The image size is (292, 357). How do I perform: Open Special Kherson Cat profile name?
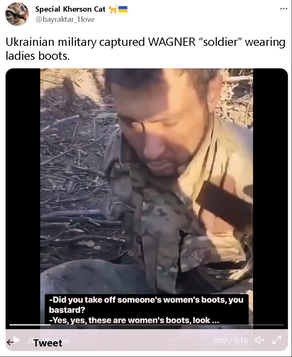(x=70, y=9)
